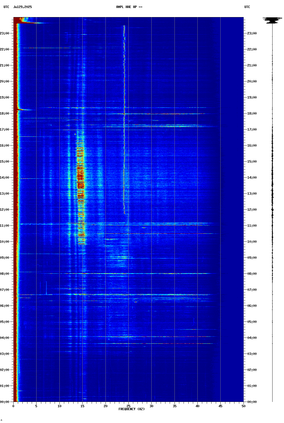Click the UTC label at top right
284x423 pixels.
click(247, 7)
